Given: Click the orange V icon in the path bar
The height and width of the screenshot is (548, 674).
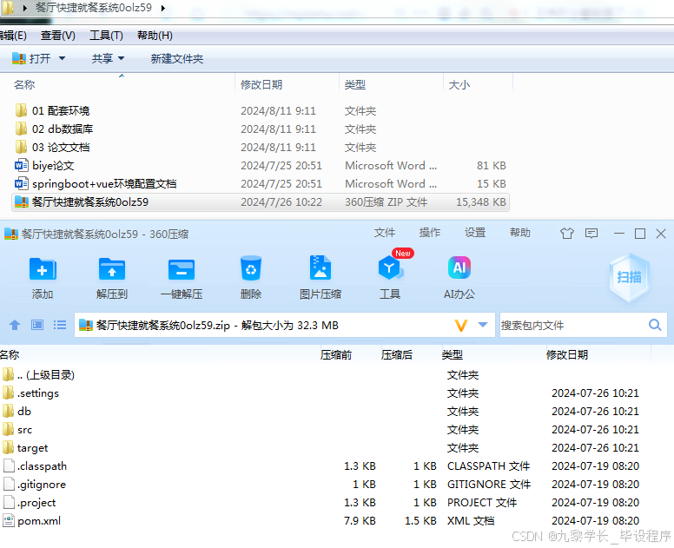Looking at the screenshot, I should 461,326.
